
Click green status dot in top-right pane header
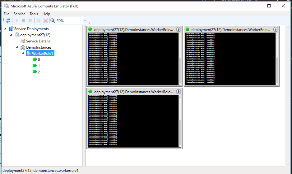188,29
